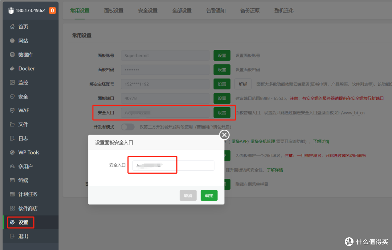This screenshot has width=392, height=250.
Task: Click the 文件 folder icon
Action: (x=12, y=124)
